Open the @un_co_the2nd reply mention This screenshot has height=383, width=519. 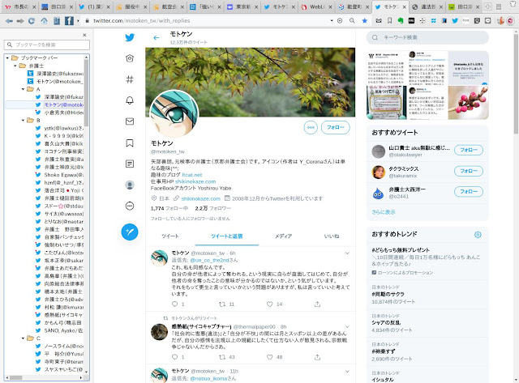[208, 260]
